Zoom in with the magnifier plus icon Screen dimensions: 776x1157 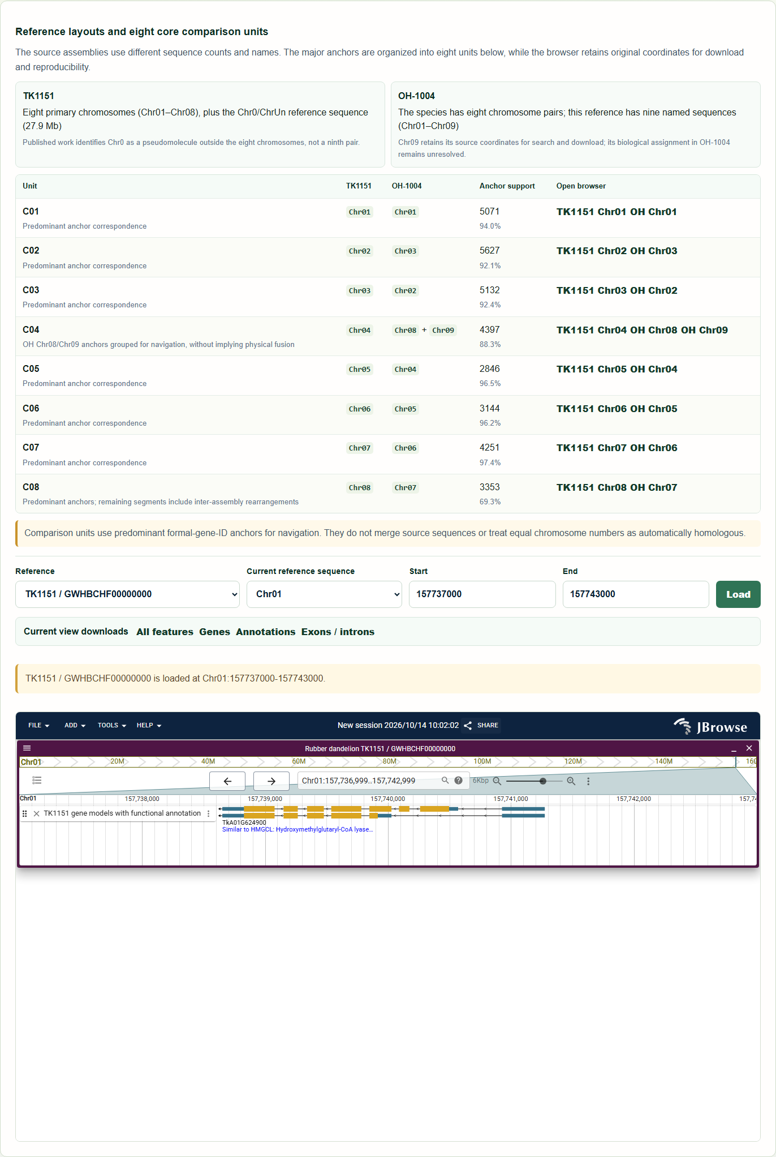tap(571, 781)
